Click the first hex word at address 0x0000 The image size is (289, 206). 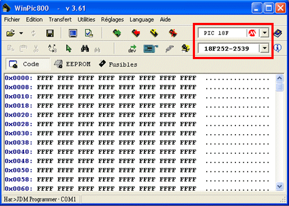coord(45,78)
